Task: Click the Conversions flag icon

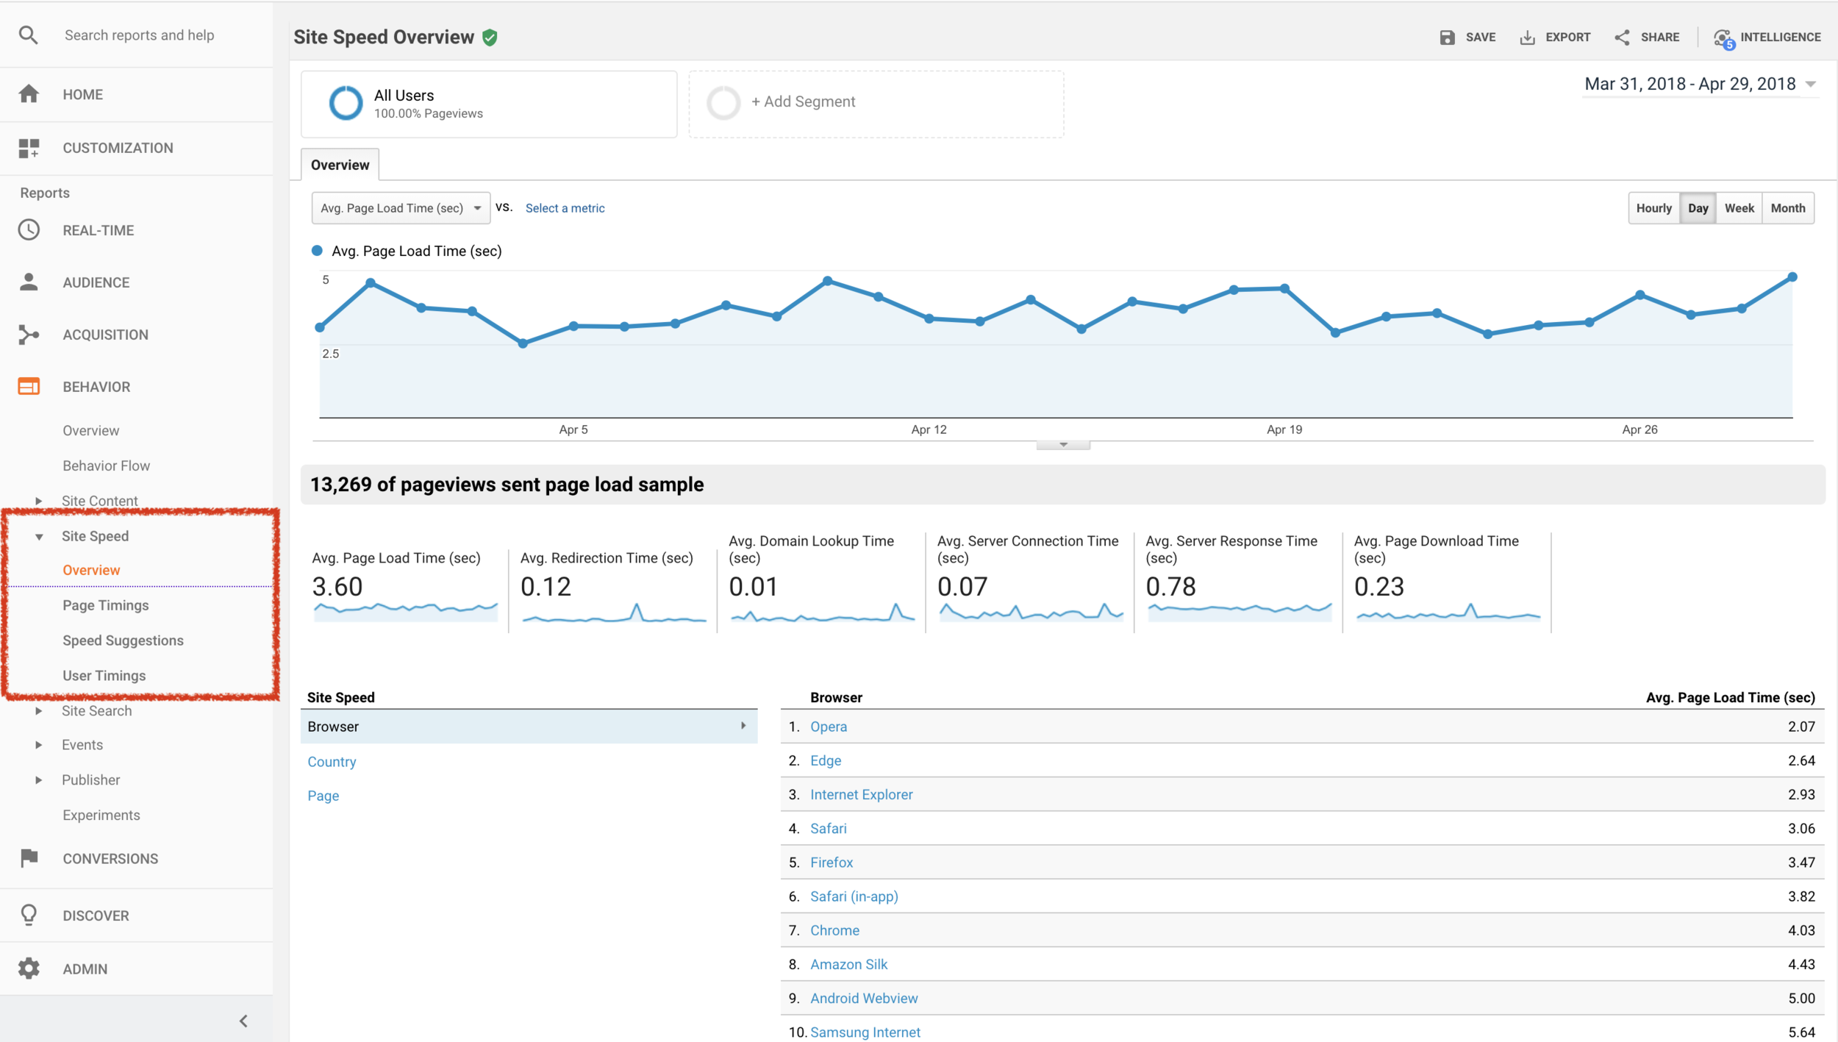Action: [x=29, y=858]
